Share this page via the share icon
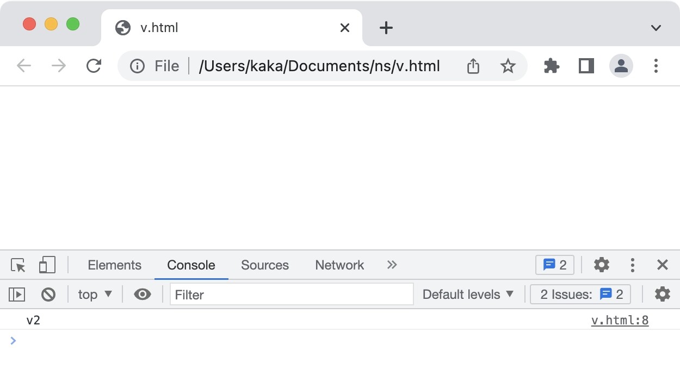Screen dimensions: 680x382 pos(473,66)
